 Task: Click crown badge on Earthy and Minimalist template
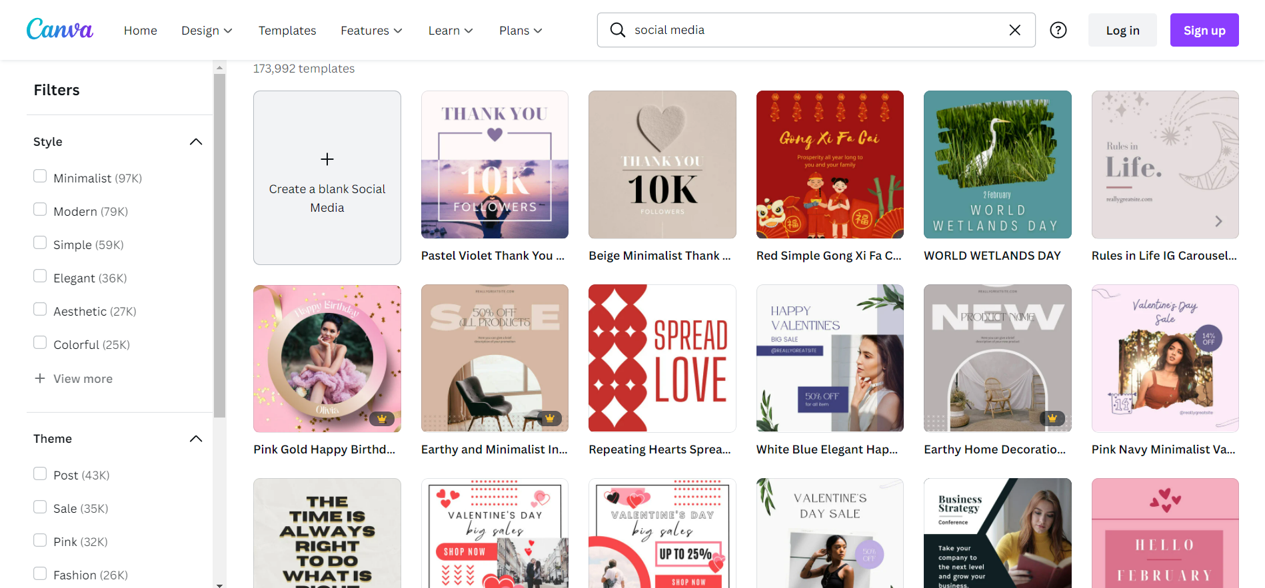[549, 419]
